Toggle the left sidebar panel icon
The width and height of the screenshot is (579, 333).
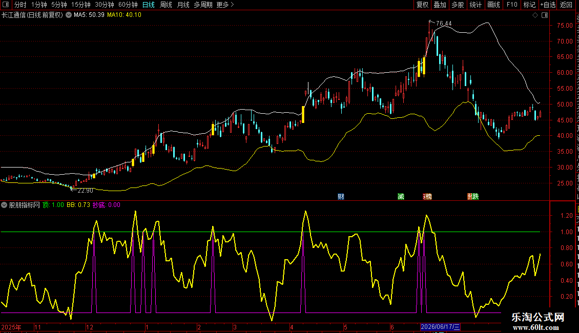6,5
